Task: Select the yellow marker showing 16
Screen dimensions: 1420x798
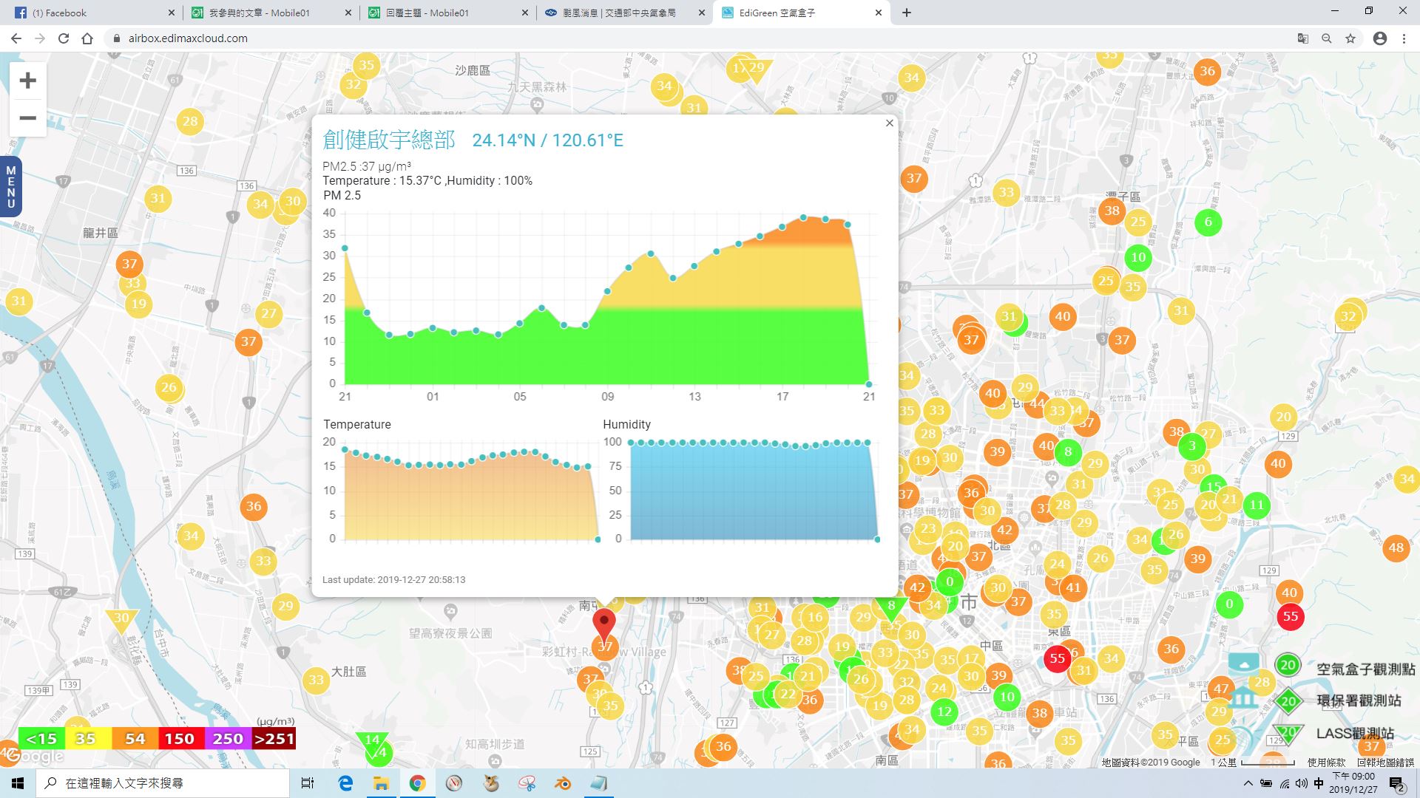Action: pyautogui.click(x=815, y=617)
